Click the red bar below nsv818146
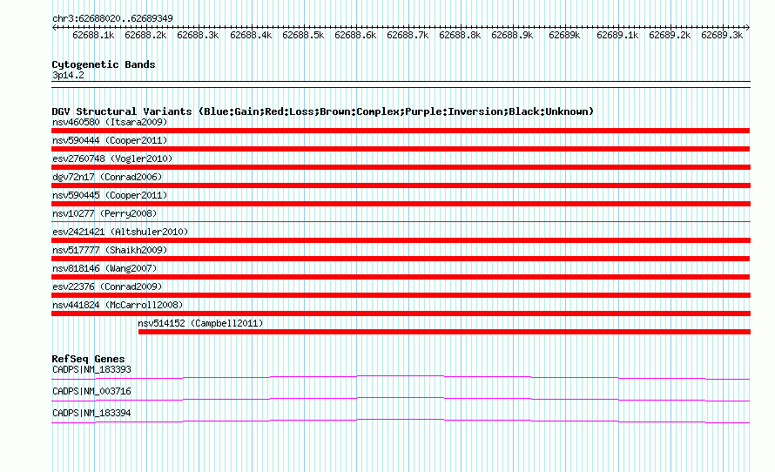Viewport: 775px width, 472px height. 401,277
